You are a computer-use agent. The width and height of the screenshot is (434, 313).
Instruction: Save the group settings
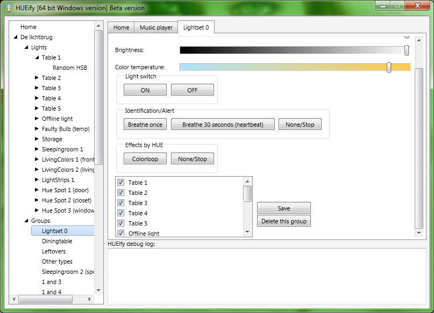click(284, 208)
